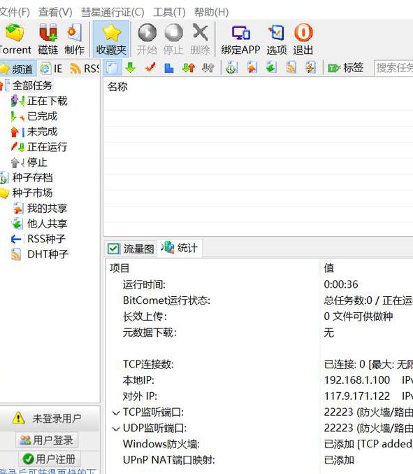The height and width of the screenshot is (474, 413).
Task: Toggle the 收藏夹 favorites panel
Action: click(111, 39)
